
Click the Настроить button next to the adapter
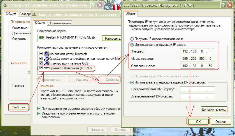pos(111,39)
